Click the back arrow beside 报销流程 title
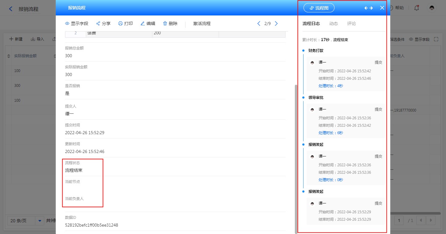The width and height of the screenshot is (446, 234). (11, 9)
